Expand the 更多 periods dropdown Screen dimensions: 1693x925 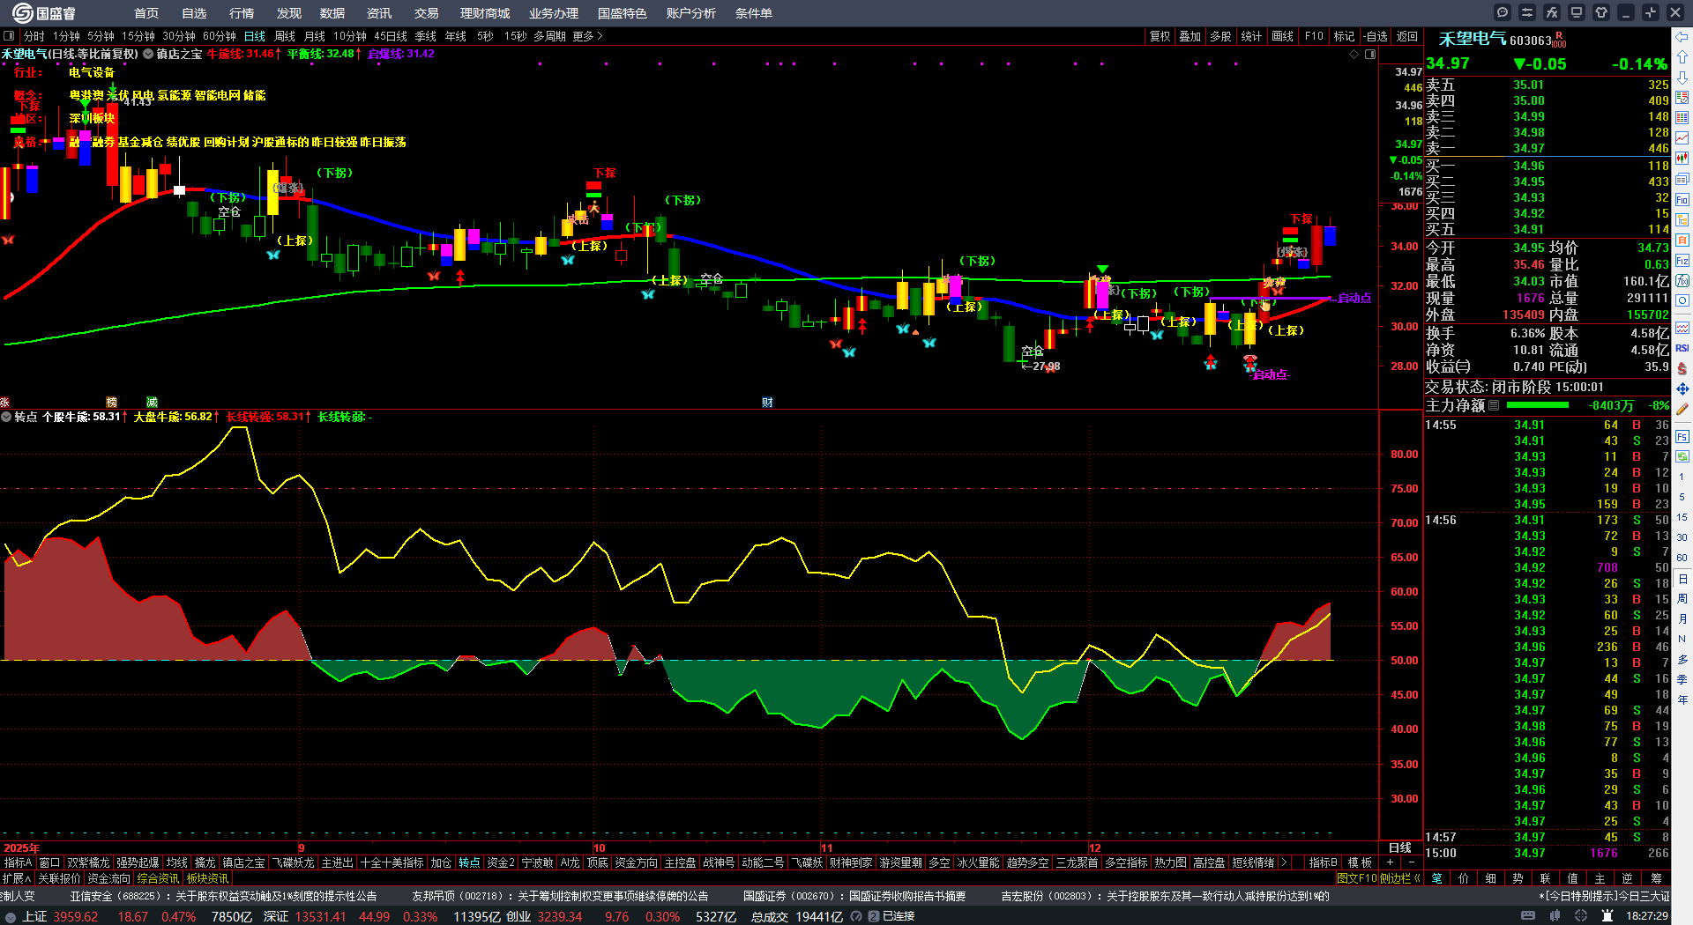tap(588, 36)
